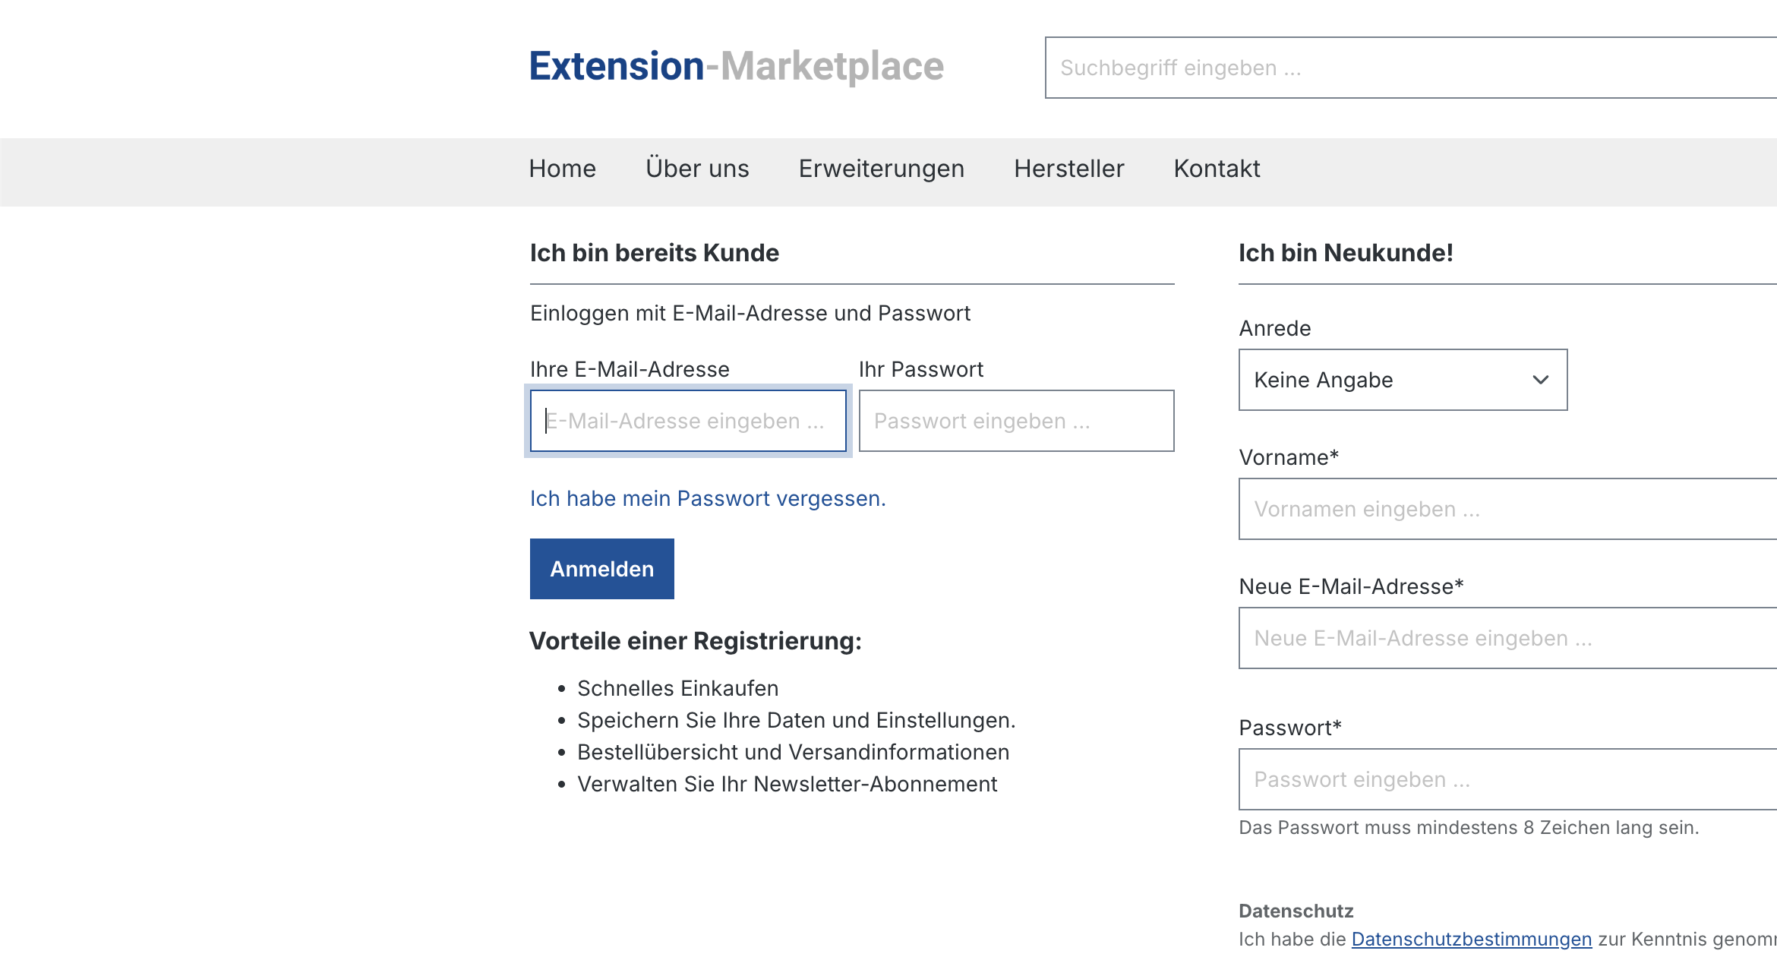Viewport: 1777px width, 957px height.
Task: Focus the Neue E-Mail-Adresse eingeben field
Action: (x=1507, y=638)
